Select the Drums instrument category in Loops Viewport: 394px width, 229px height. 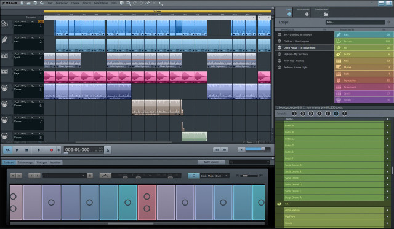point(364,41)
